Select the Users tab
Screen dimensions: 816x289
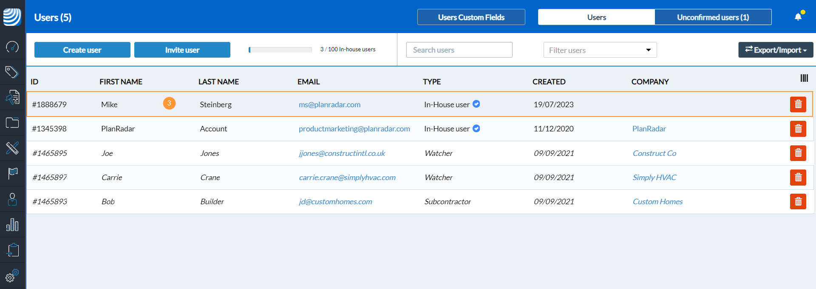click(x=596, y=17)
